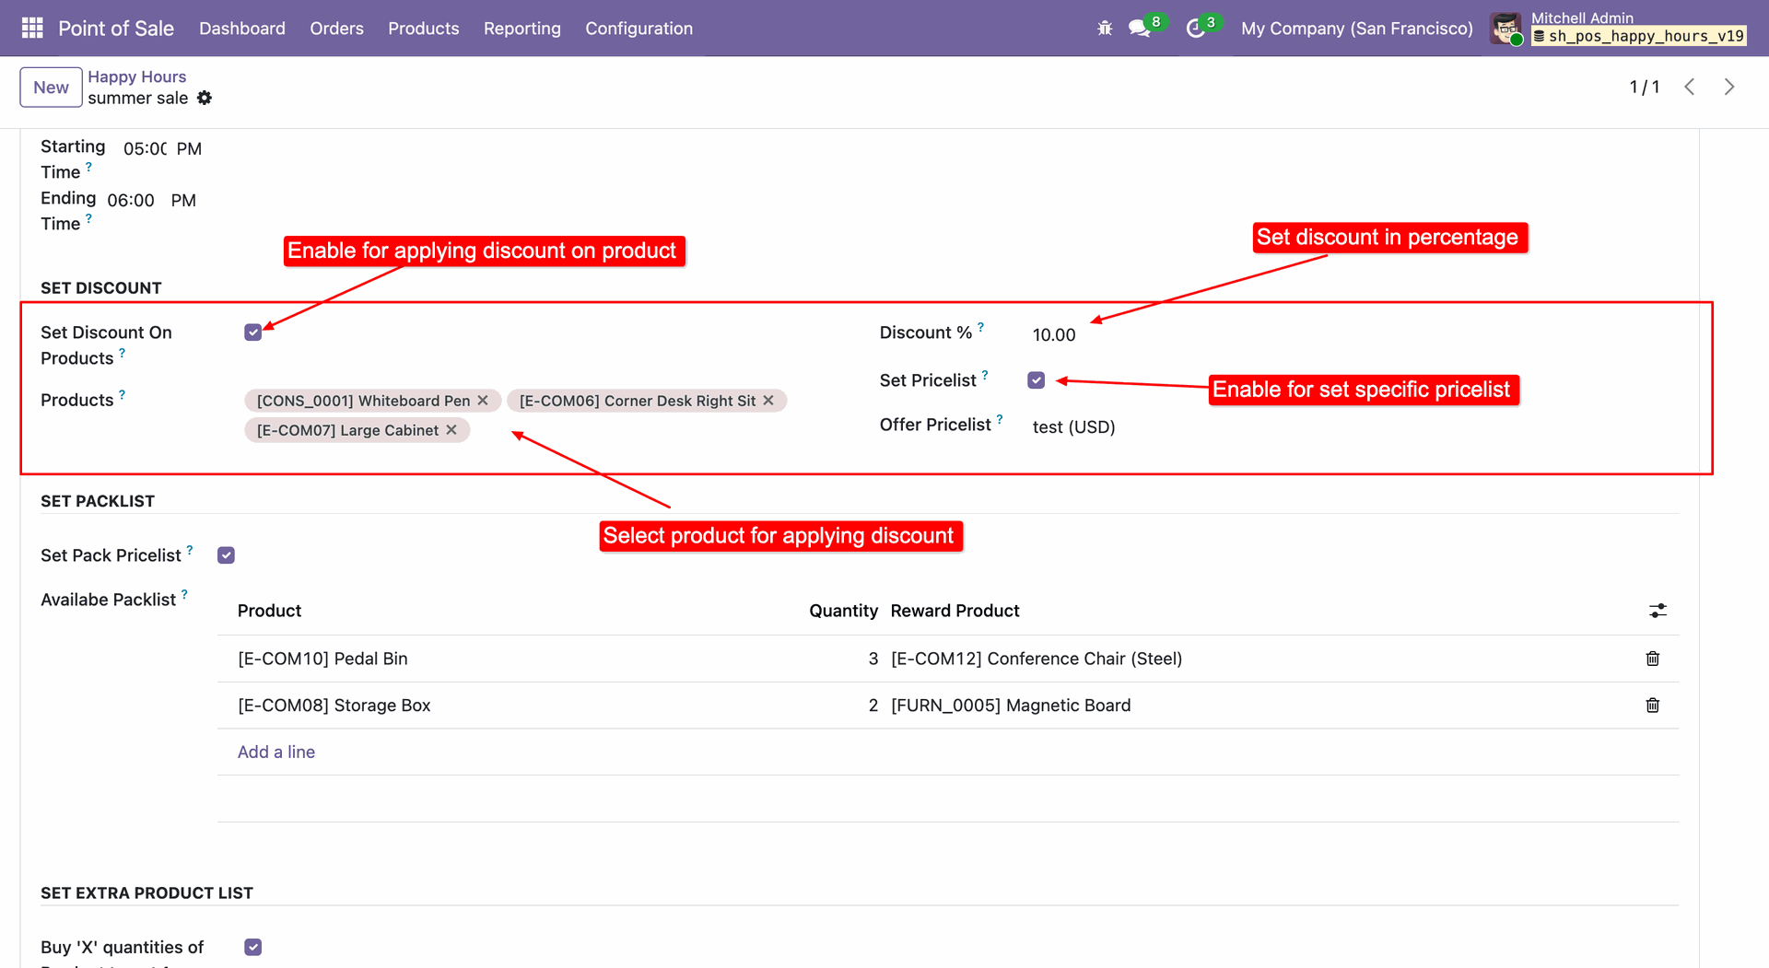The image size is (1769, 968).
Task: Open packlist column options adjuster
Action: (x=1658, y=611)
